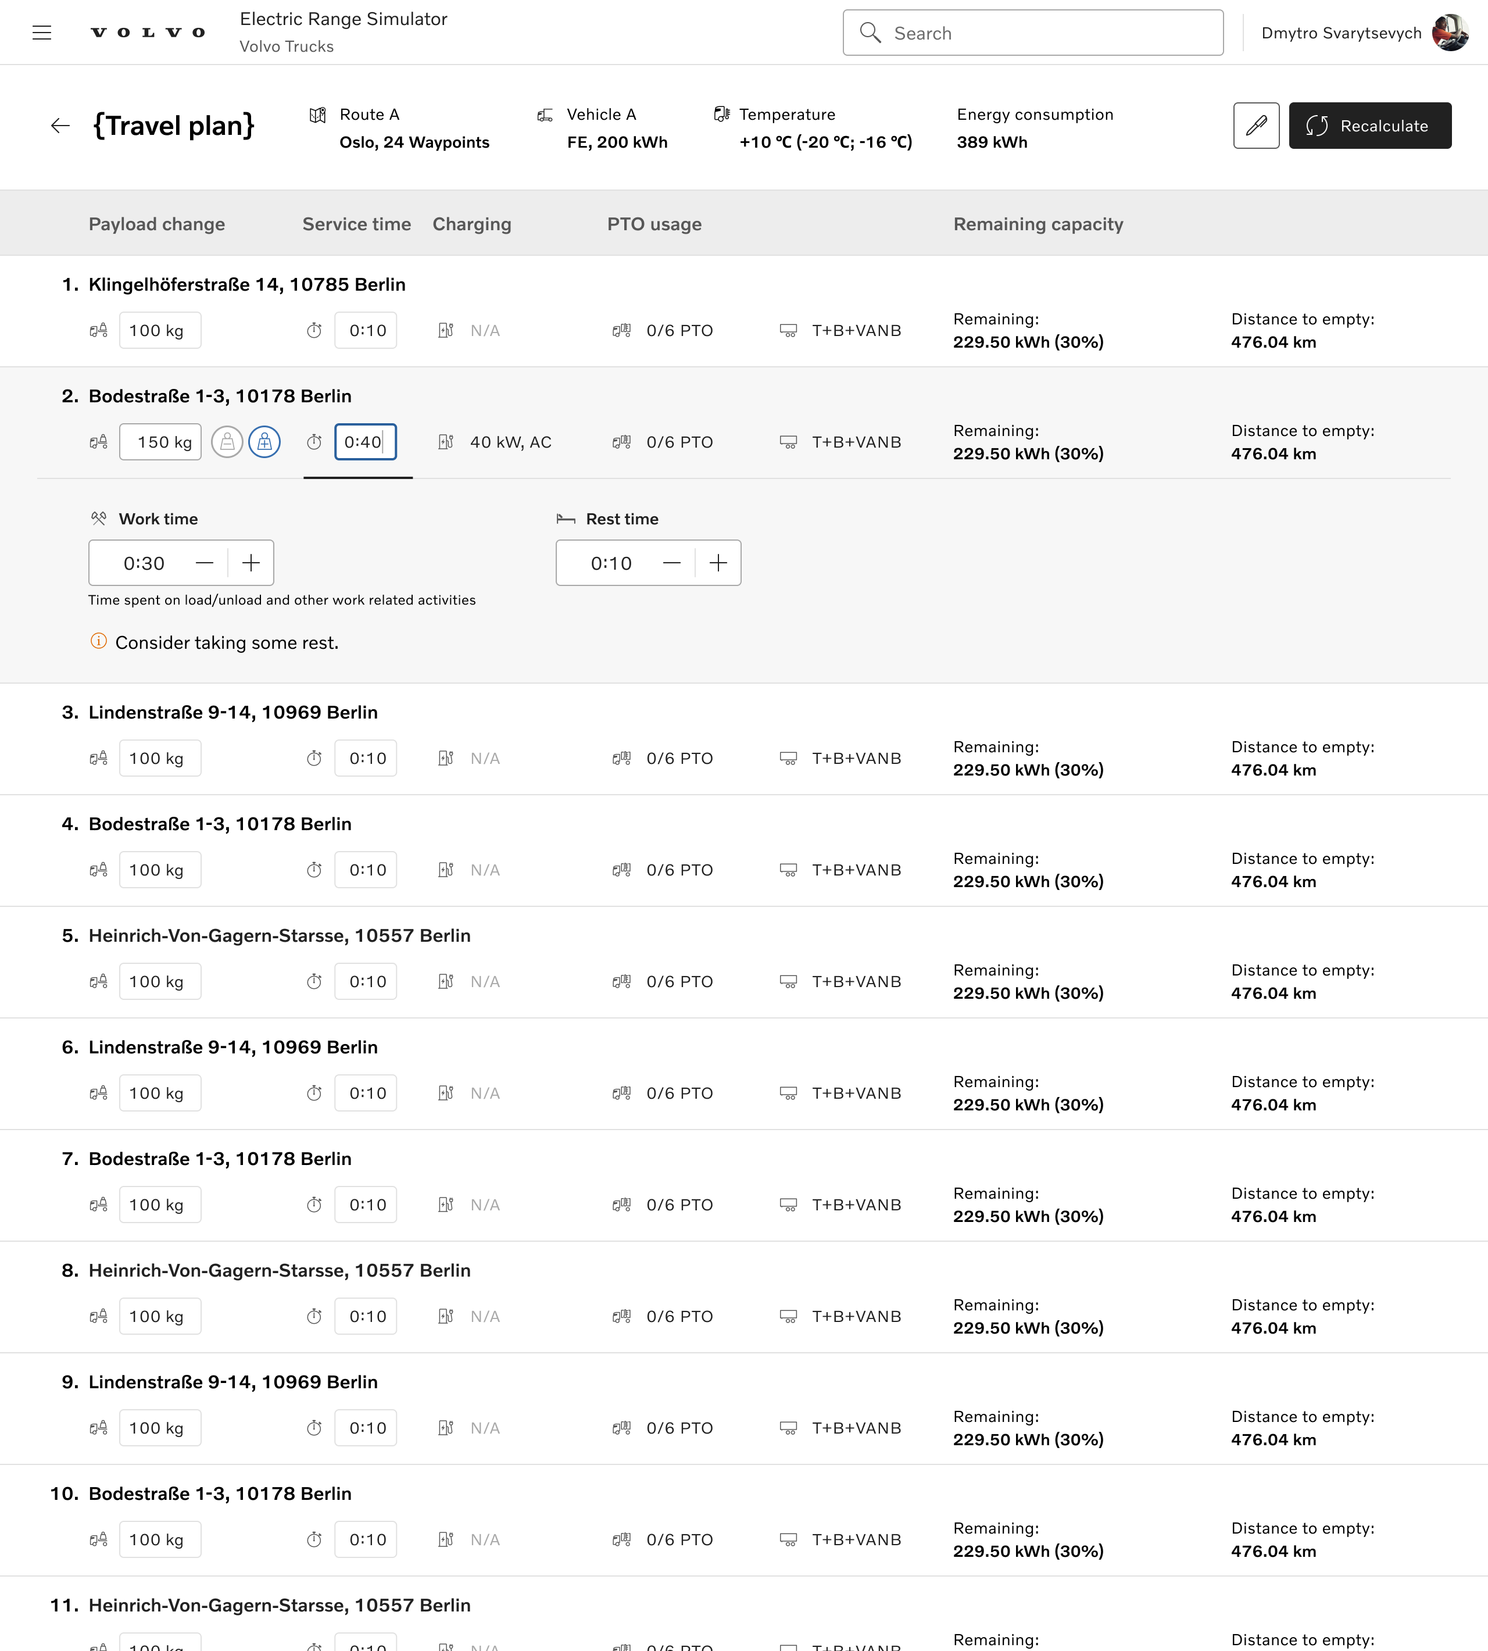Click the payload icon in stop 6
The image size is (1488, 1651).
click(x=98, y=1093)
